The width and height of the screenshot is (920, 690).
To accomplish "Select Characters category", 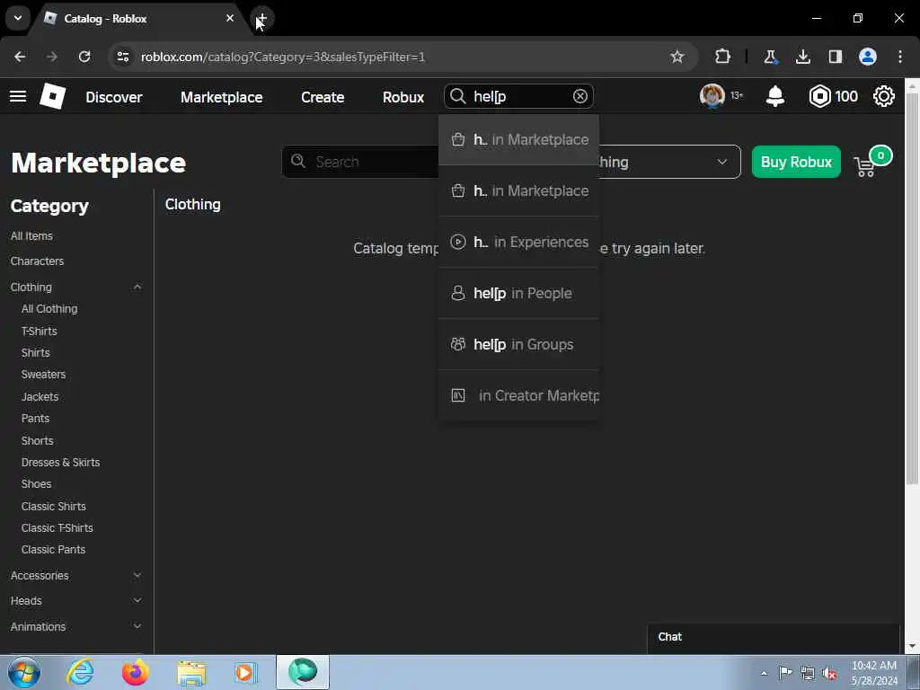I will point(37,261).
